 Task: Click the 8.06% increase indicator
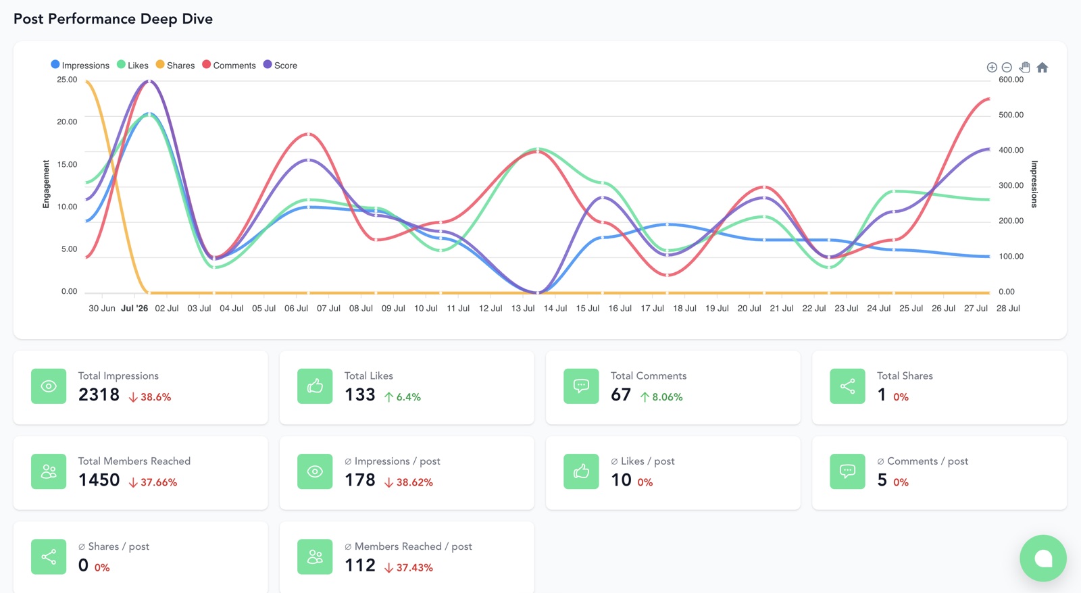point(661,397)
